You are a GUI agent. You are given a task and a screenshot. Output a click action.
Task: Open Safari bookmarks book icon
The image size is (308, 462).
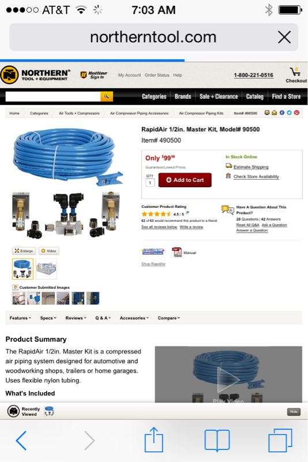coord(217,441)
